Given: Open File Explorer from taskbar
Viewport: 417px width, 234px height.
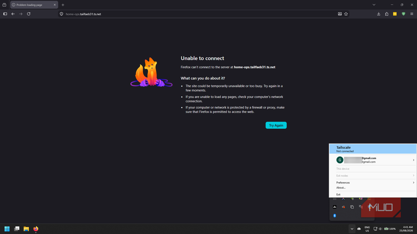Looking at the screenshot, I should (26, 229).
